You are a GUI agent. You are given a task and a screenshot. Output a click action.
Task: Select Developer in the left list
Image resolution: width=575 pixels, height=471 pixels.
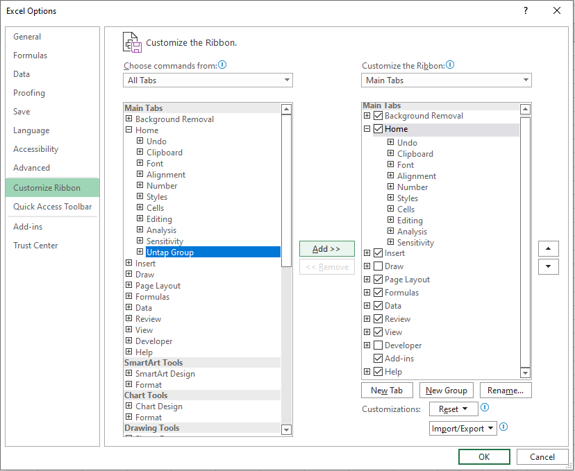[153, 341]
